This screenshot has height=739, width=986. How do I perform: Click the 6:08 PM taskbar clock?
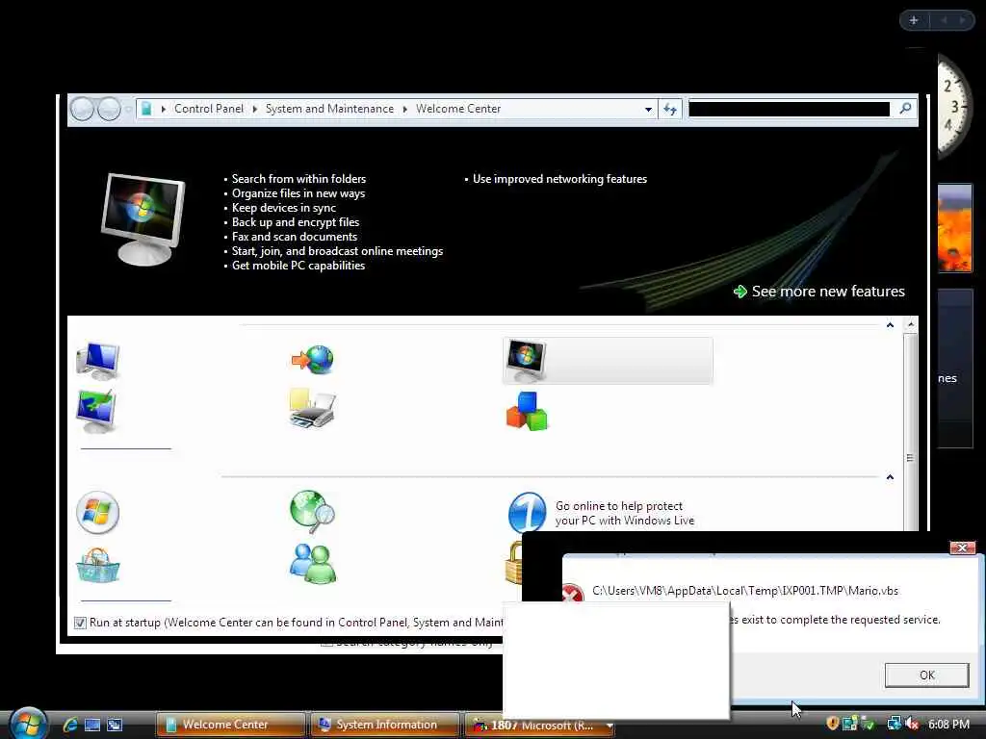point(948,725)
